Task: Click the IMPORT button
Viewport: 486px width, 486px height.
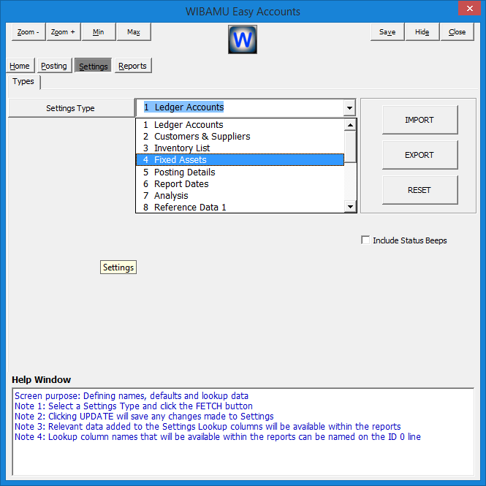Action: [x=419, y=120]
